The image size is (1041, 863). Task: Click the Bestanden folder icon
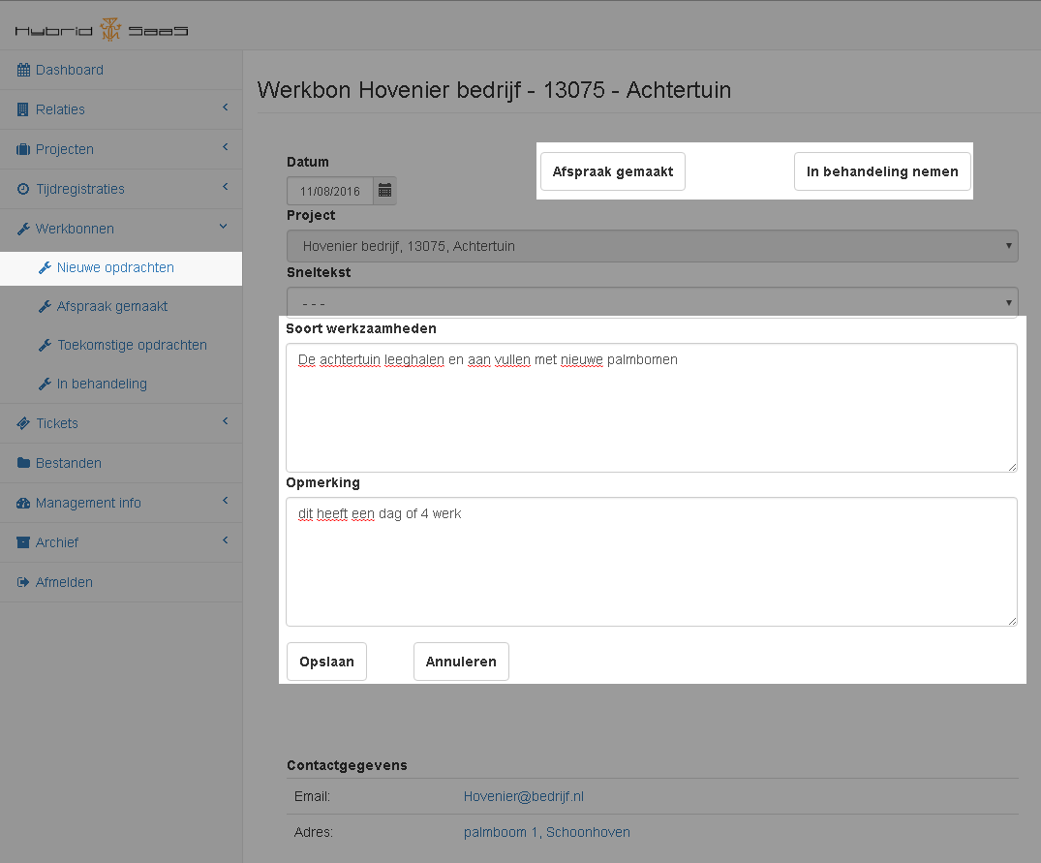point(23,463)
